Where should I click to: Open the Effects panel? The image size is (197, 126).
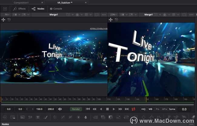point(19,9)
